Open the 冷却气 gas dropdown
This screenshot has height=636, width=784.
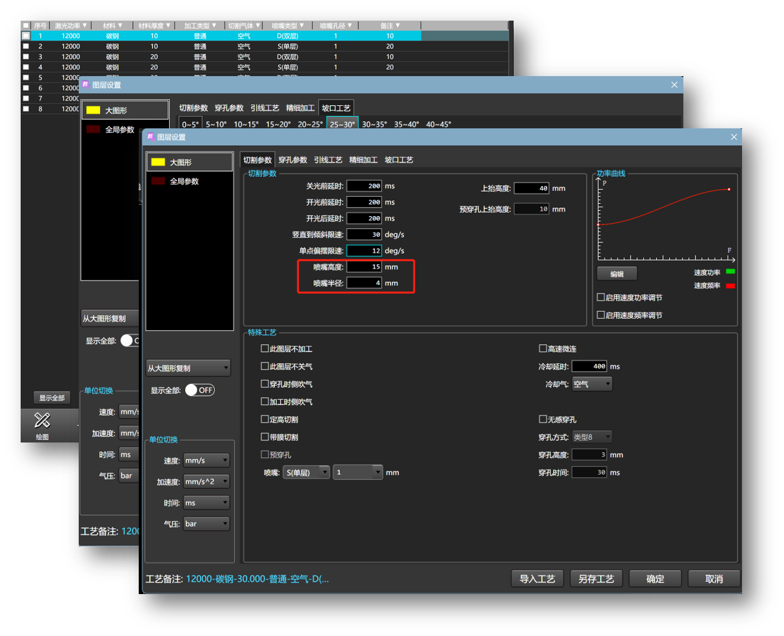pos(592,384)
